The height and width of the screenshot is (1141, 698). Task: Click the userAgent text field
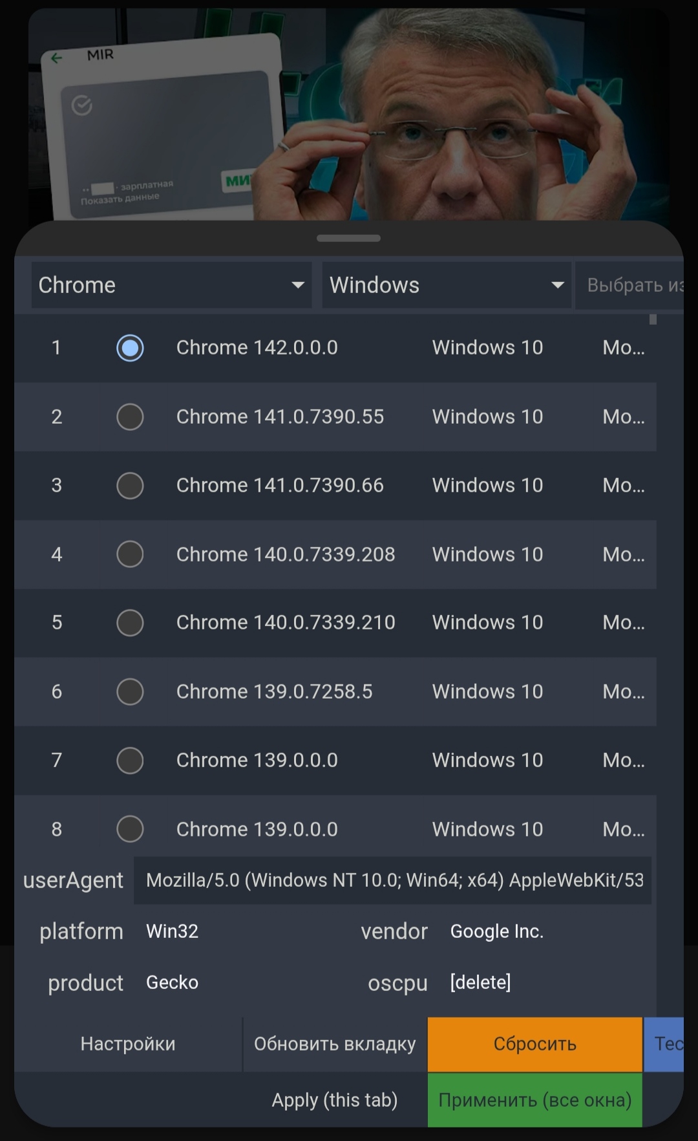click(393, 880)
